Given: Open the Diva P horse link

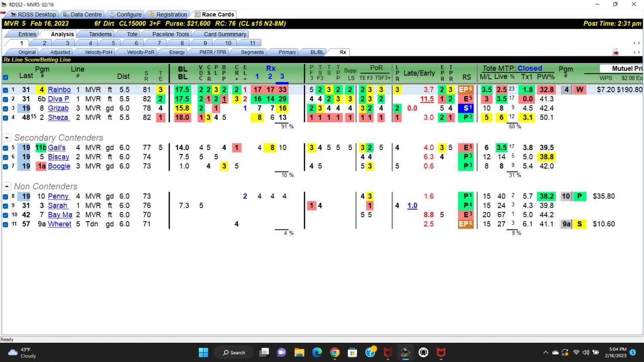Looking at the screenshot, I should (58, 99).
